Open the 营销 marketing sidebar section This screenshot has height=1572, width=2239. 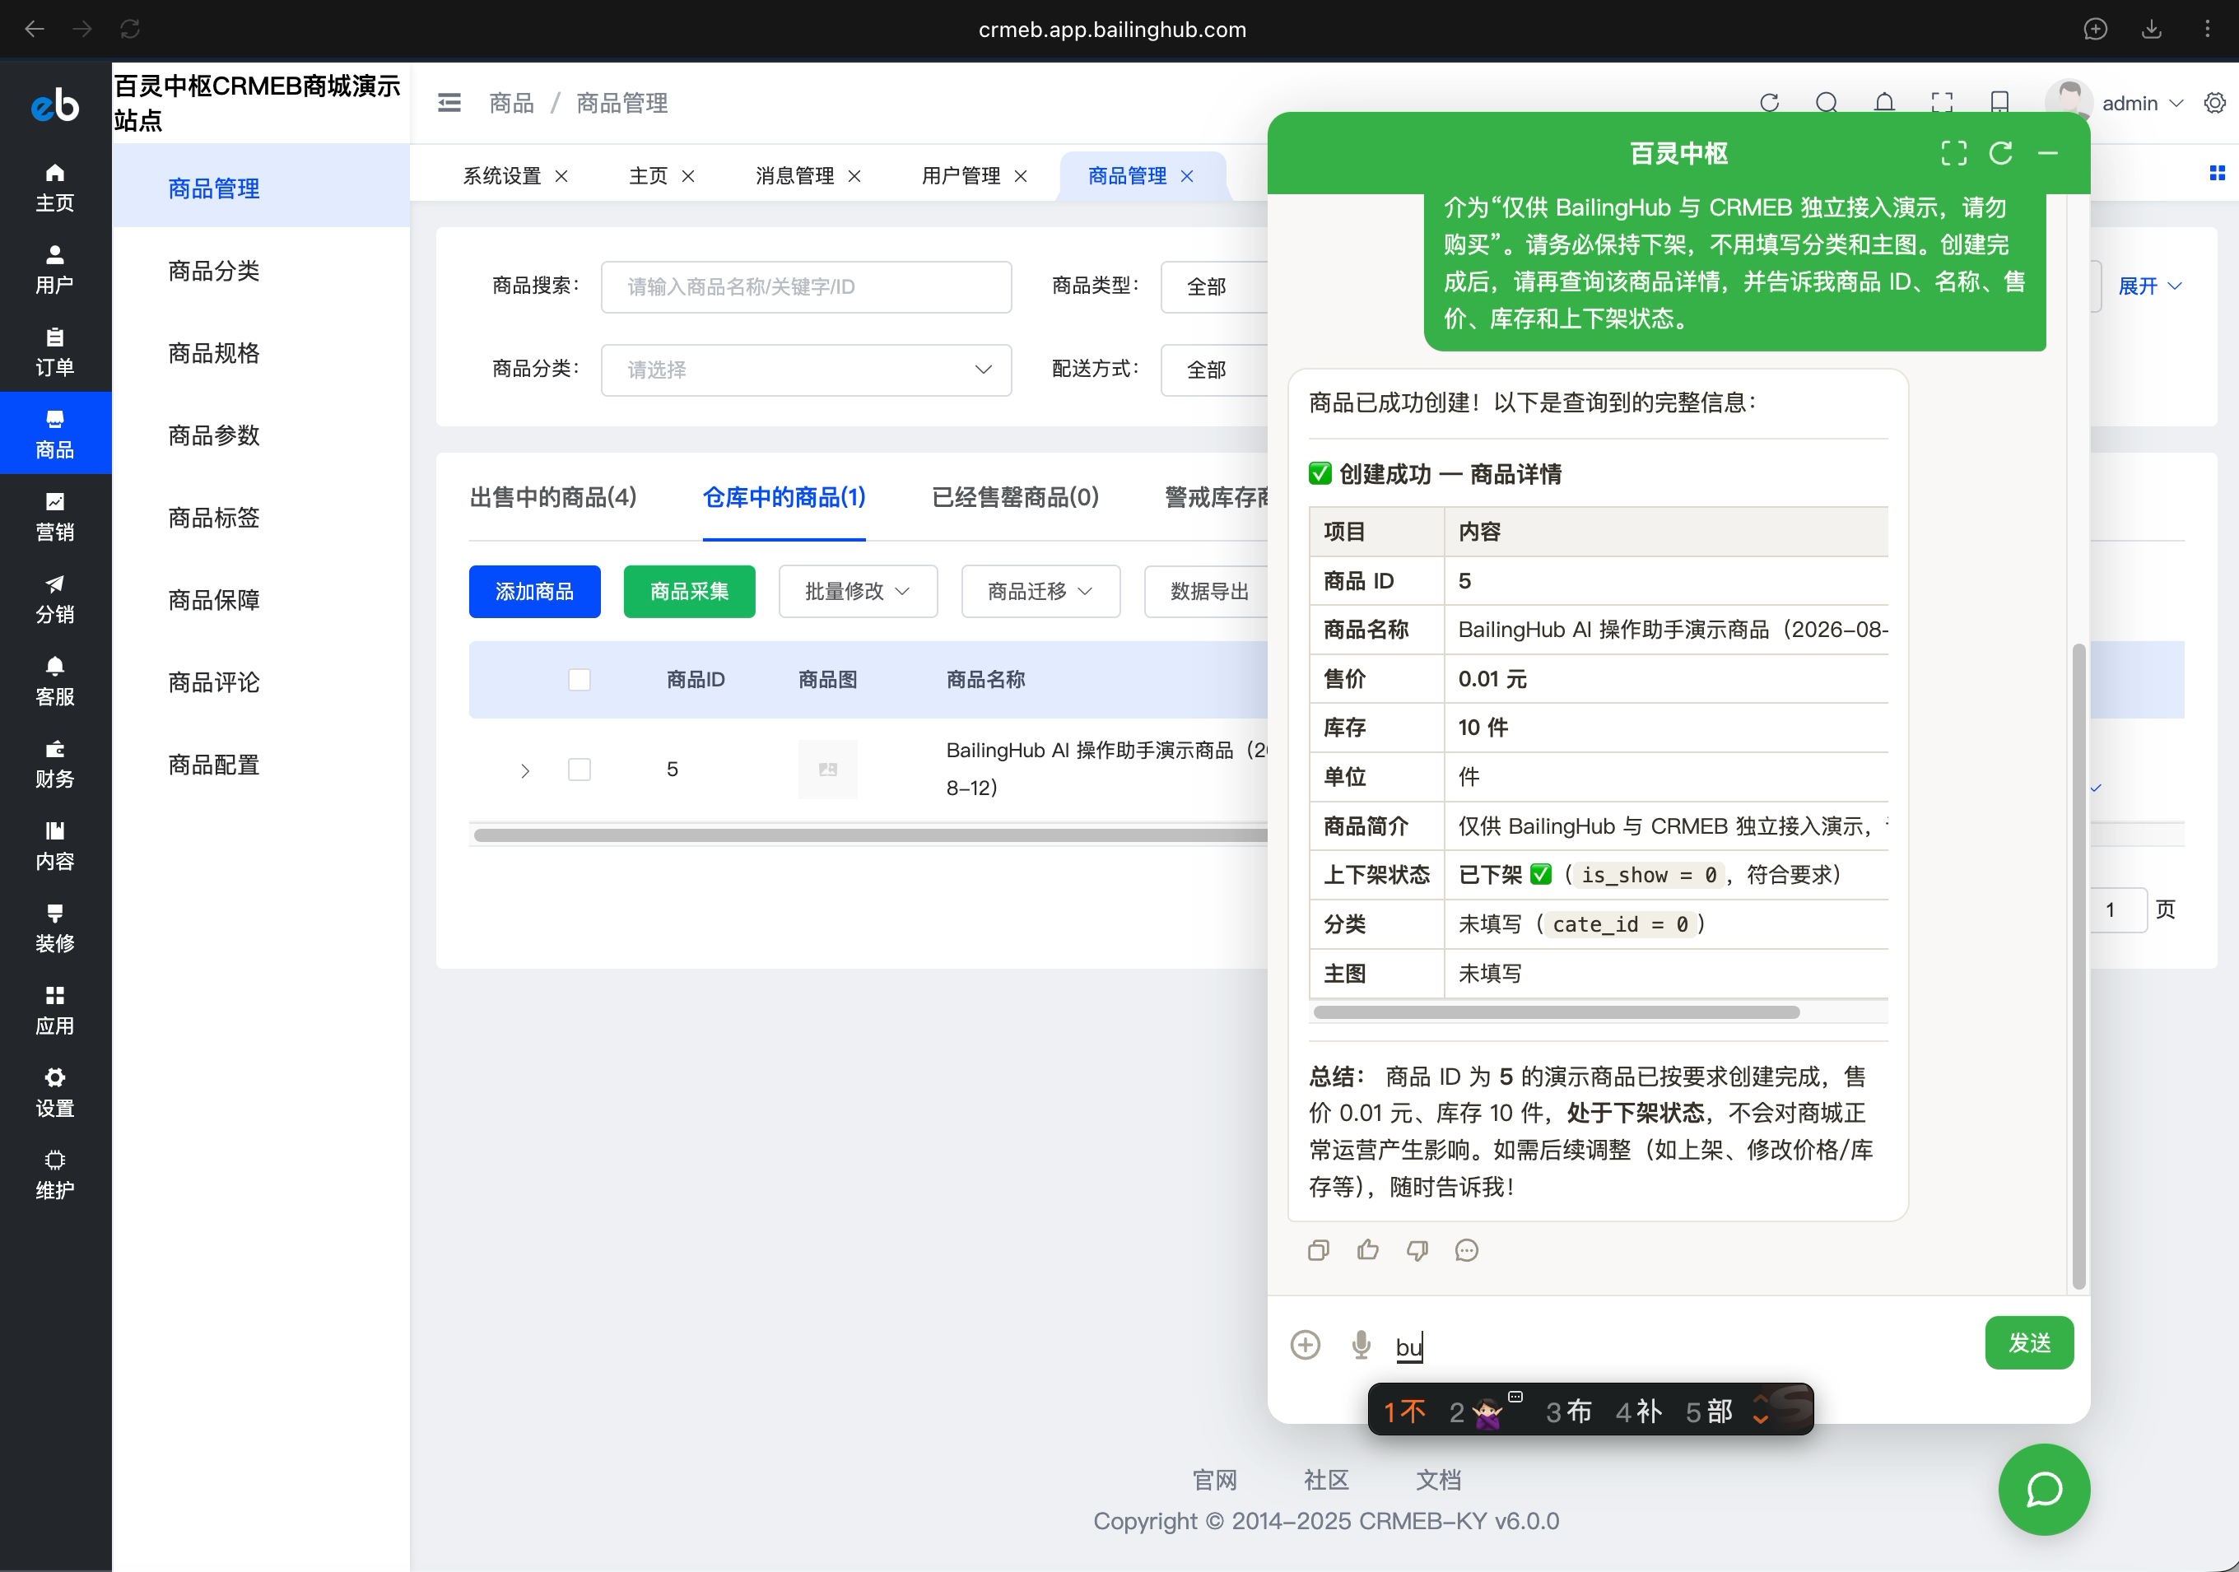coord(54,516)
